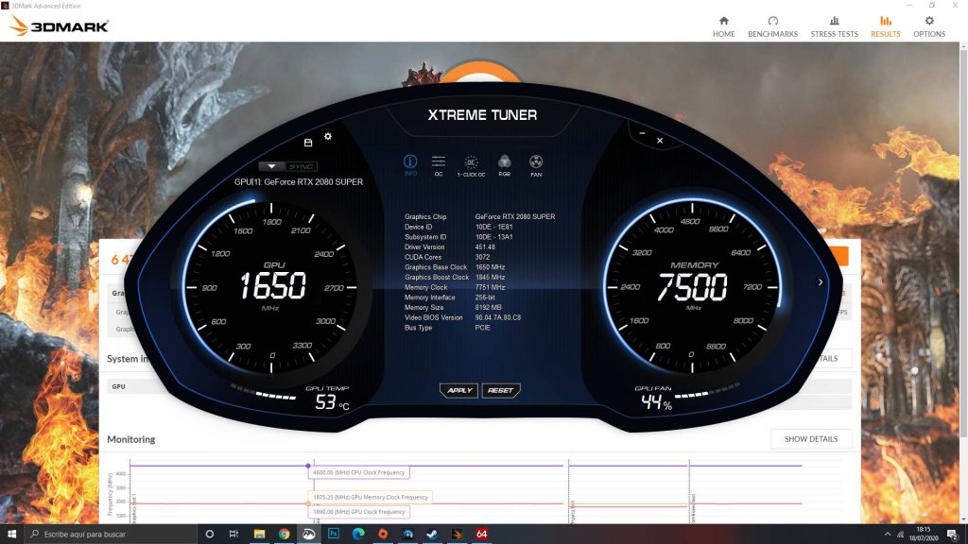Click the Video BIOS Version value 90.04.7A.80.C8
968x544 pixels.
(x=498, y=317)
